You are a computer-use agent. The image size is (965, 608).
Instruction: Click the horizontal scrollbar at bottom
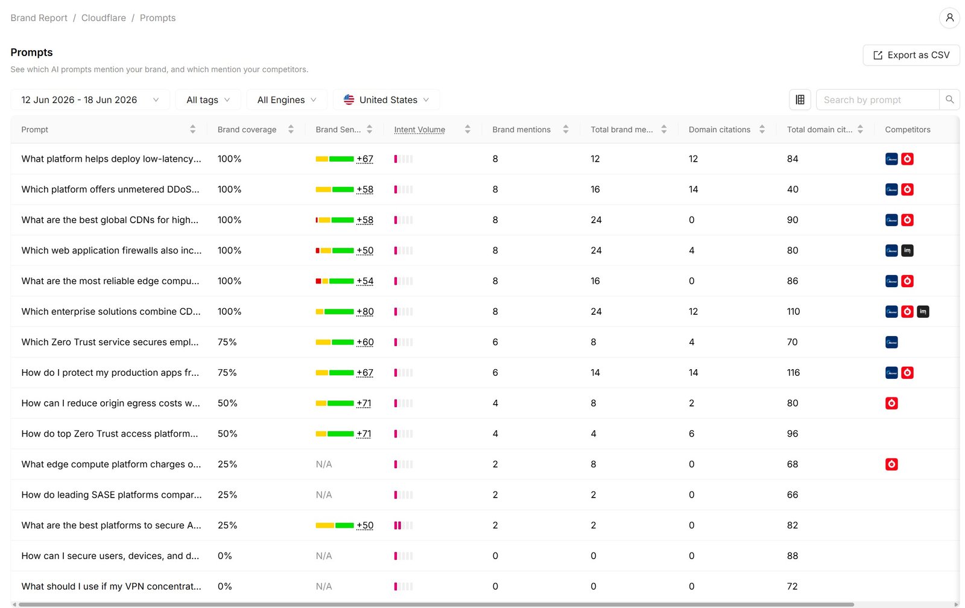coord(436,604)
